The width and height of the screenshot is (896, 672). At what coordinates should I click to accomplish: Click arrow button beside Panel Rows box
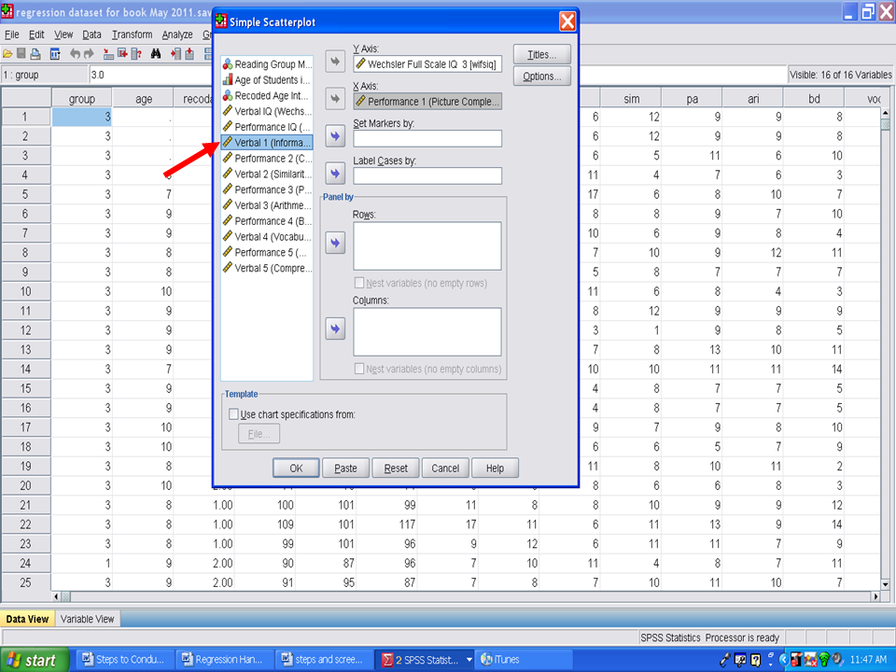335,243
